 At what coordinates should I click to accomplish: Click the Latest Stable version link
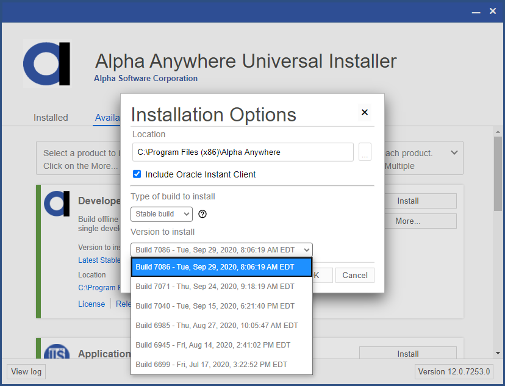click(x=99, y=260)
